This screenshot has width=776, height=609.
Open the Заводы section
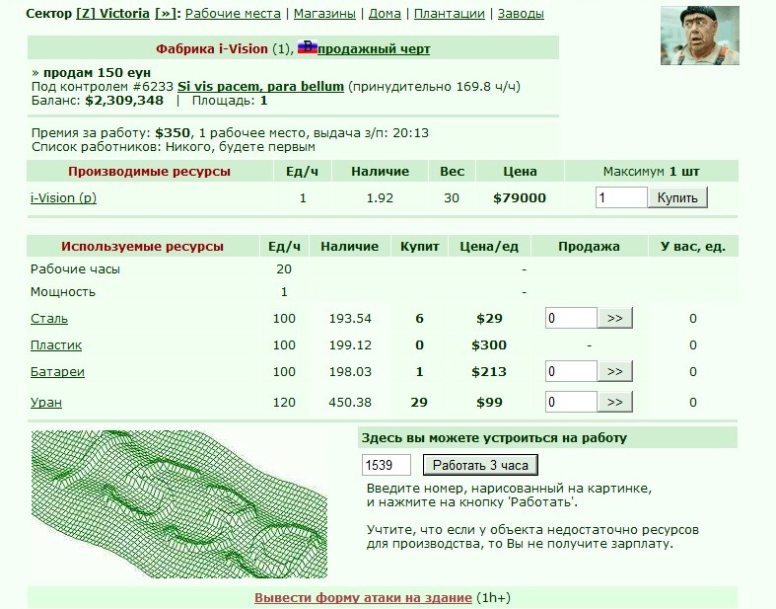tap(521, 14)
